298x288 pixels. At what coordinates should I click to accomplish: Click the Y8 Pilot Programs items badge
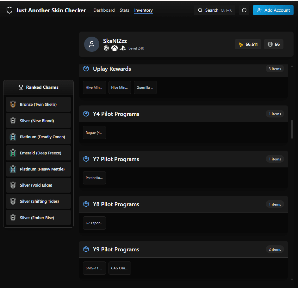[x=275, y=204]
